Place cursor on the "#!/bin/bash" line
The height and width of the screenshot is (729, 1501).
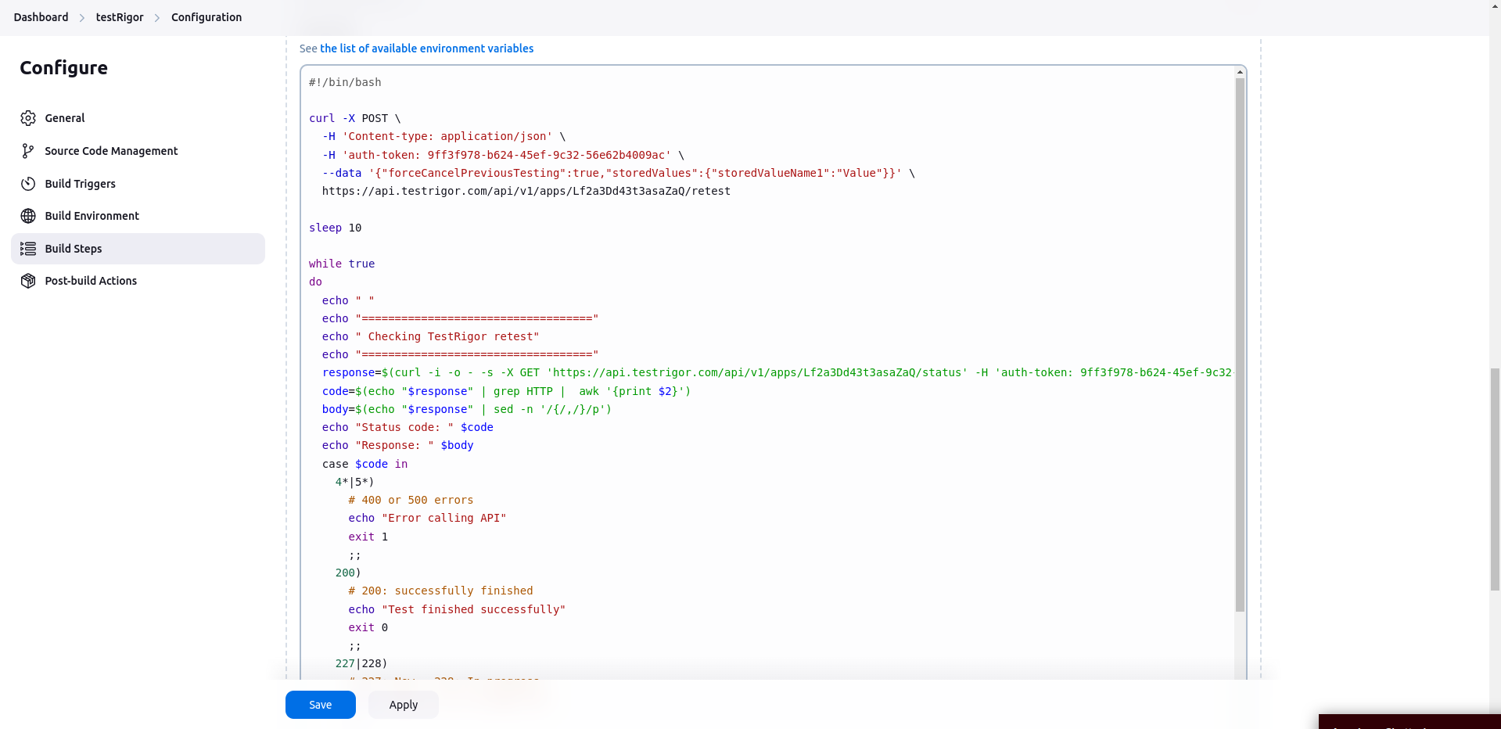pos(345,82)
